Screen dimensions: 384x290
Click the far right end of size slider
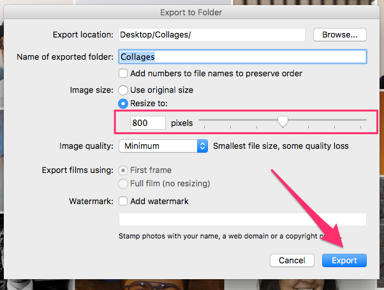click(366, 121)
